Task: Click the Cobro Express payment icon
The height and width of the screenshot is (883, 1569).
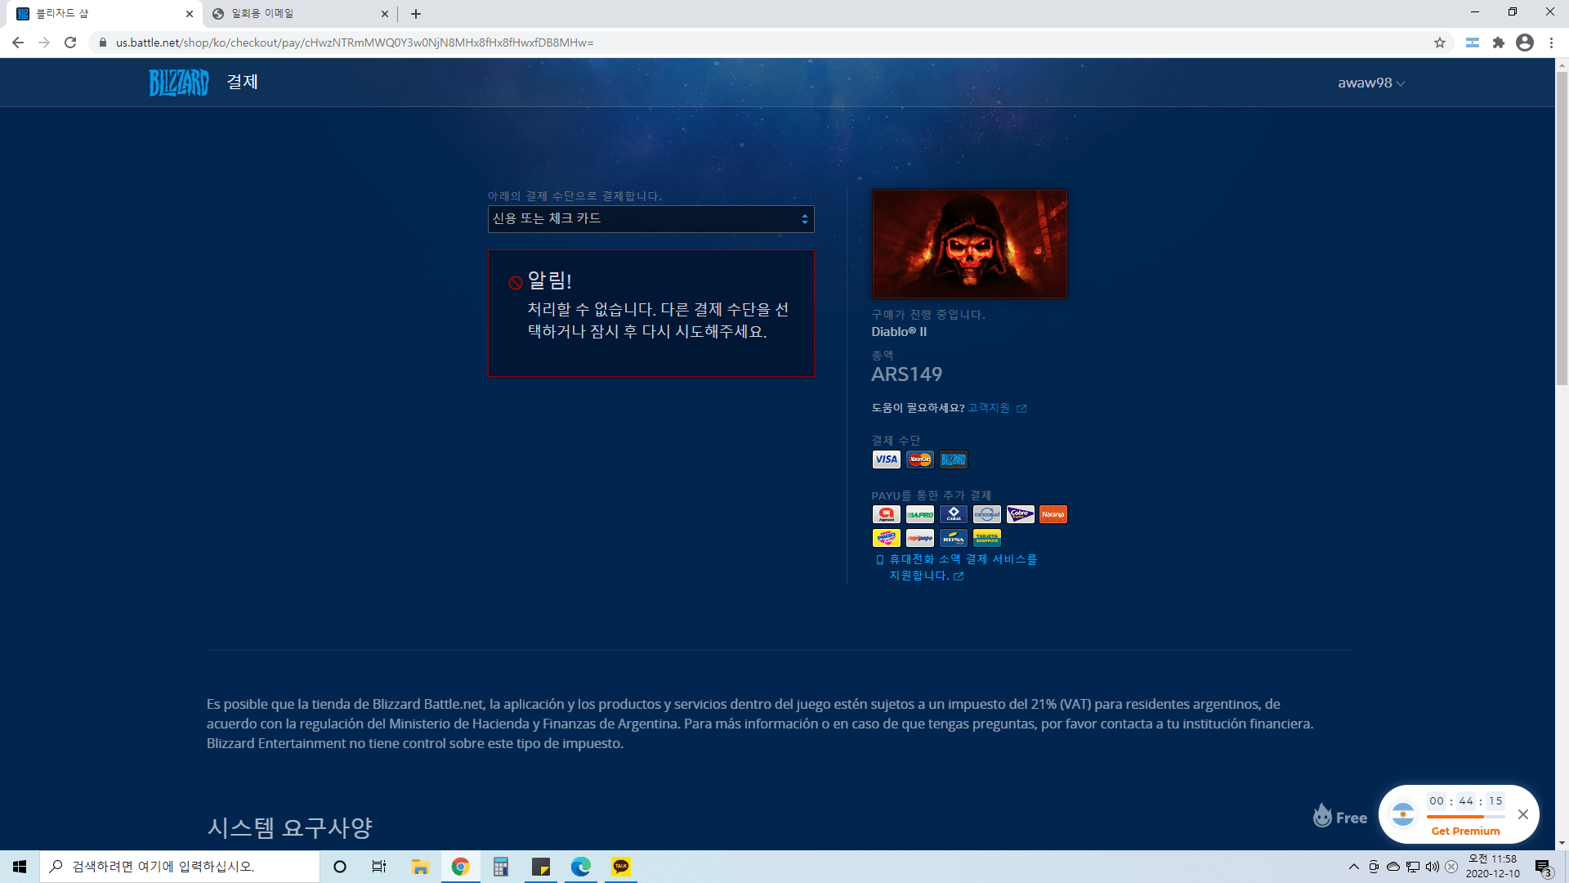Action: [x=1020, y=514]
